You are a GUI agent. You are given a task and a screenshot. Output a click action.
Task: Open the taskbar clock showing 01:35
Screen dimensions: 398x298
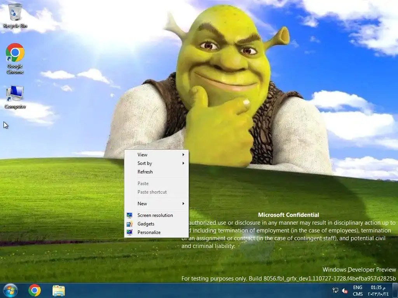[x=378, y=288]
